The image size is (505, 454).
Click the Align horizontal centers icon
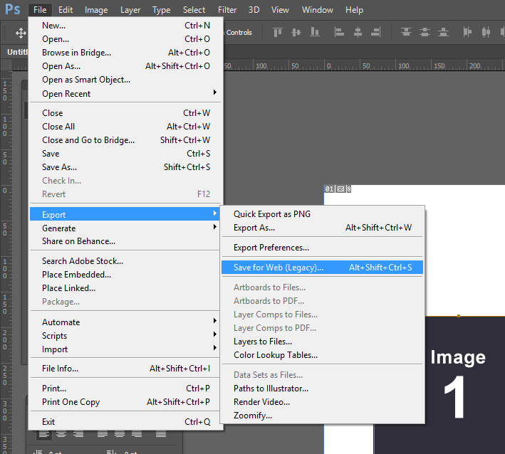click(x=358, y=32)
